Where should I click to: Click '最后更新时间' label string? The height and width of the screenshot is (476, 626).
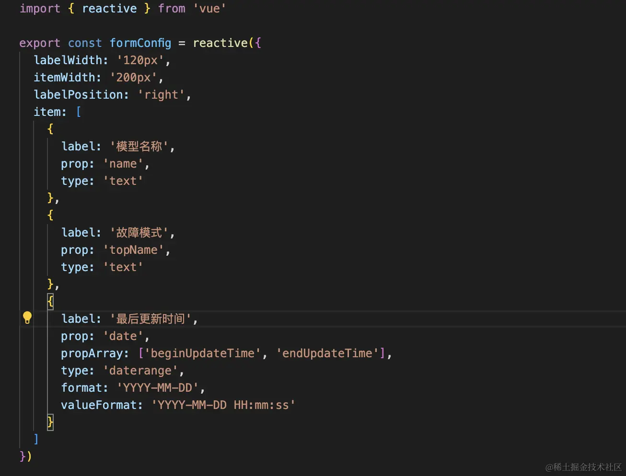[151, 319]
